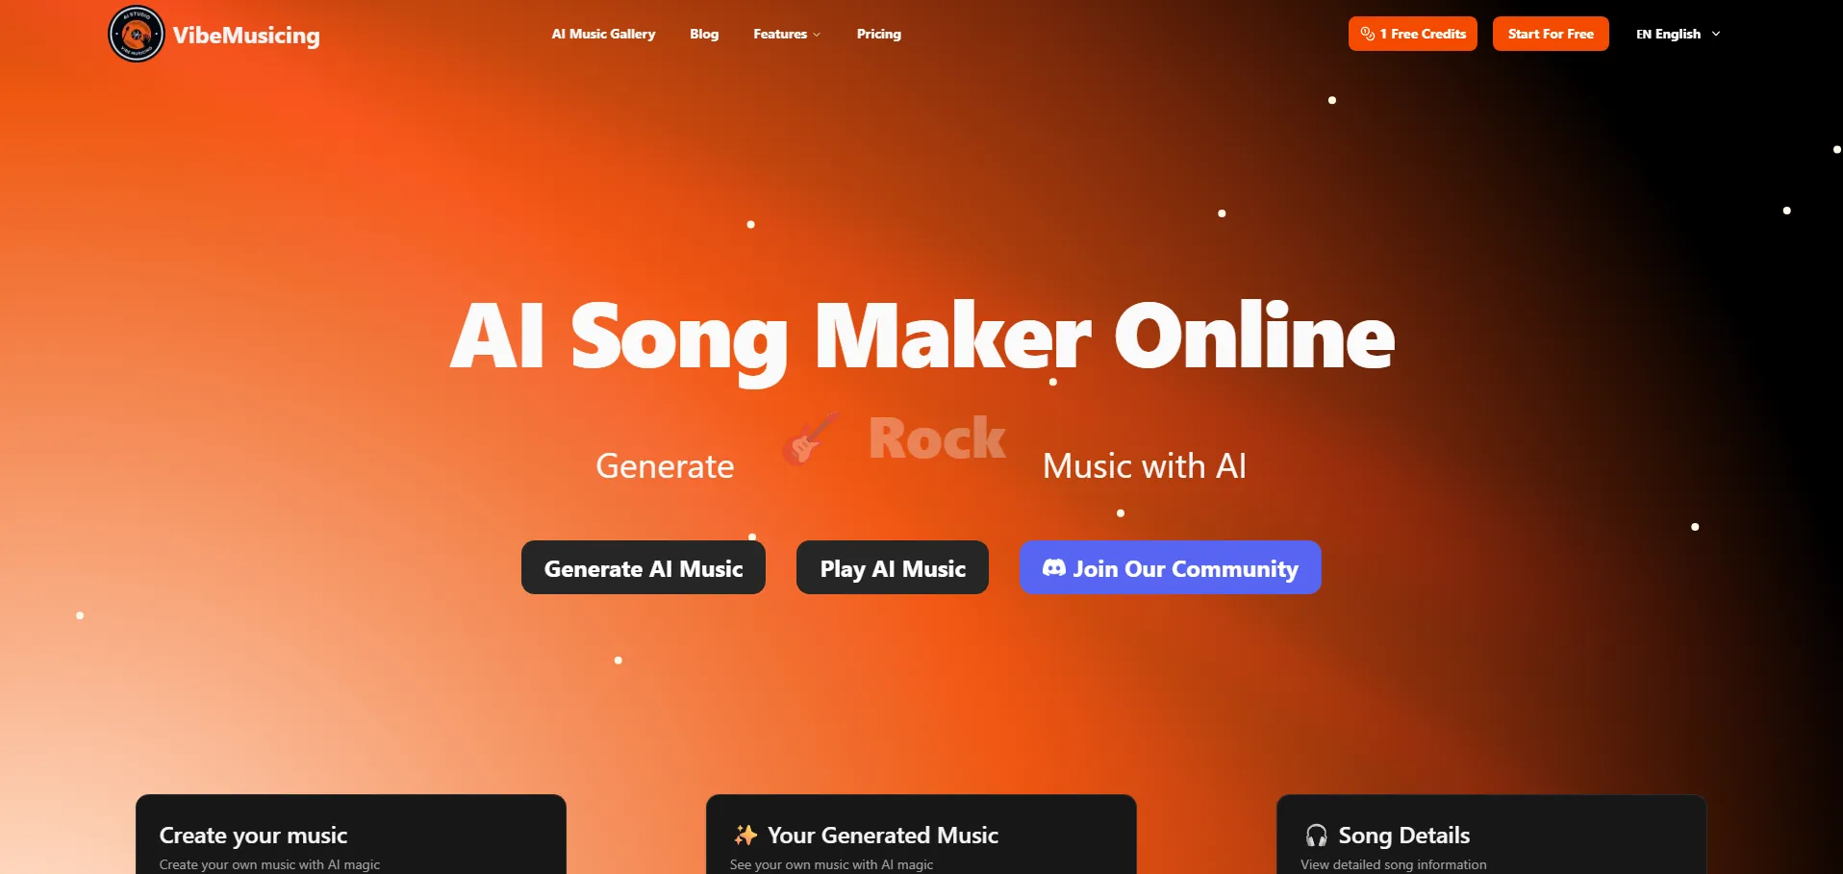Expand the Features dropdown chevron
This screenshot has width=1843, height=874.
817,35
